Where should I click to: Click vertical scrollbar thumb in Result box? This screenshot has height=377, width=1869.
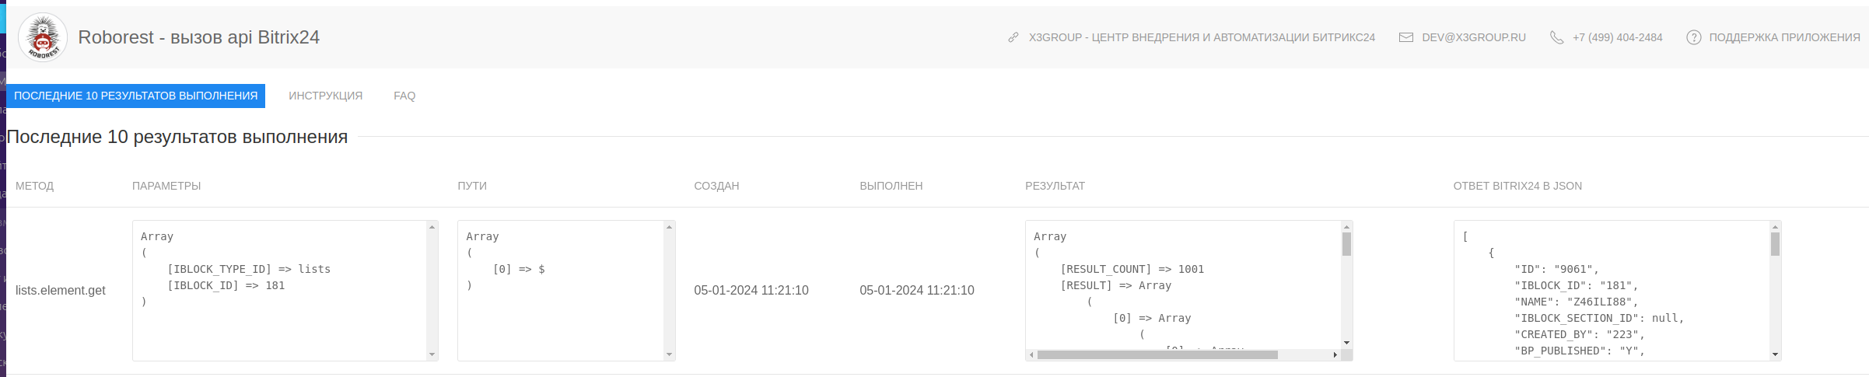[1346, 244]
